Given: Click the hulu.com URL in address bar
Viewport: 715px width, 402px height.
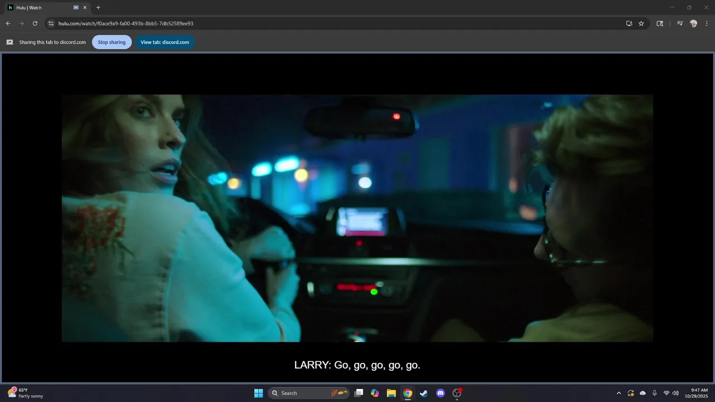Looking at the screenshot, I should tap(126, 23).
